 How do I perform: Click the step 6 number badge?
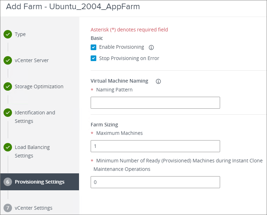coord(8,182)
